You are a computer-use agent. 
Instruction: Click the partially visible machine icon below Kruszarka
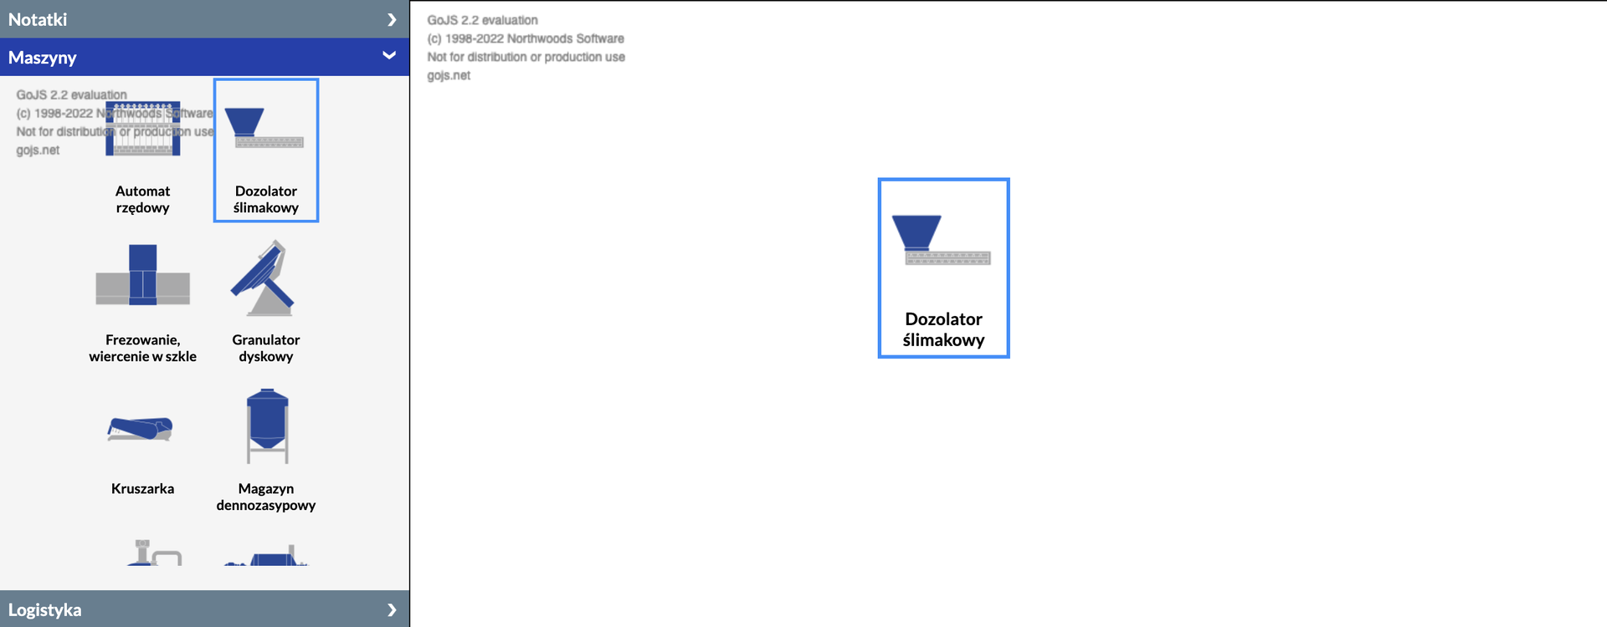[x=154, y=553]
